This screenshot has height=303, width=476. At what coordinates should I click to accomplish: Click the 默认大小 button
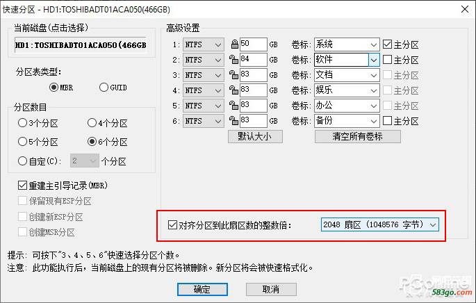(255, 136)
